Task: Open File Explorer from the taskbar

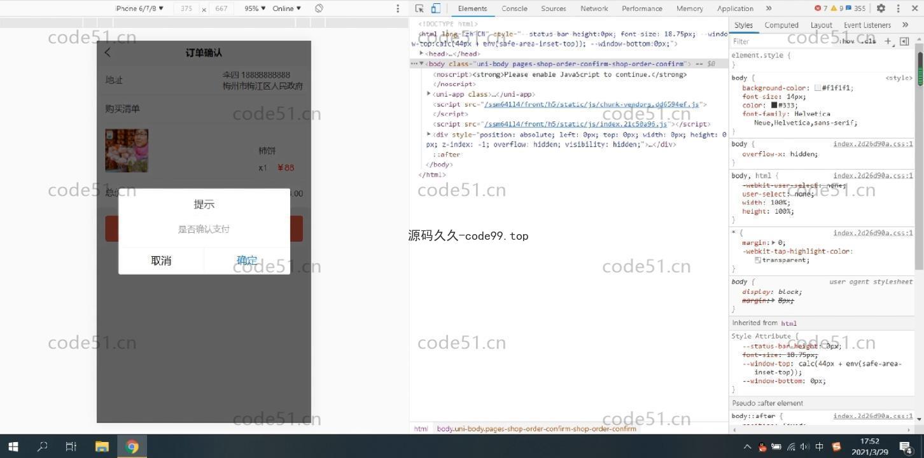Action: [x=102, y=447]
